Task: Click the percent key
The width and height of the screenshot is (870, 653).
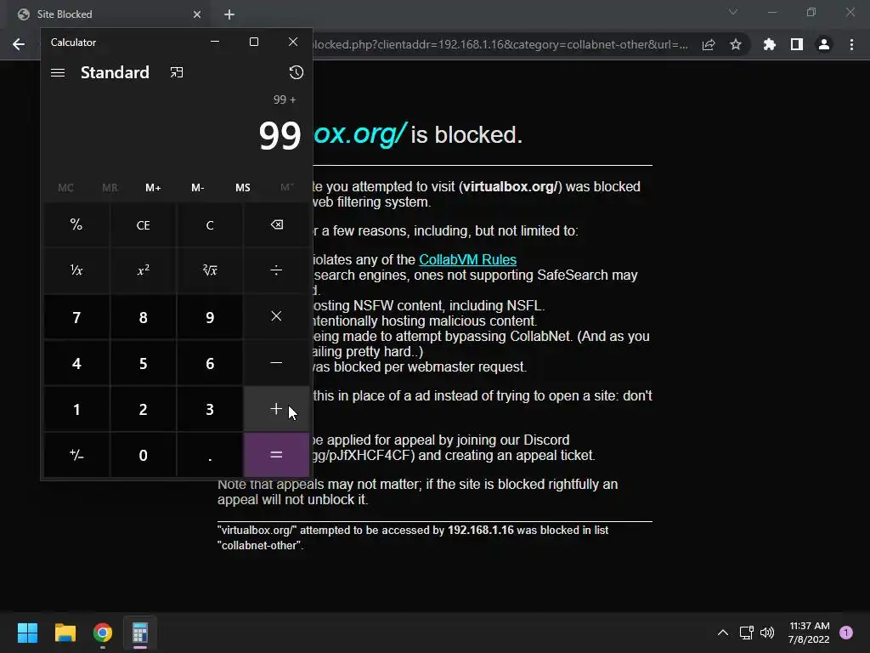Action: coord(76,224)
